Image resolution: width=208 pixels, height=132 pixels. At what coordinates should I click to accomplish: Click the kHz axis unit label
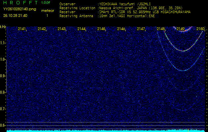click(3, 27)
